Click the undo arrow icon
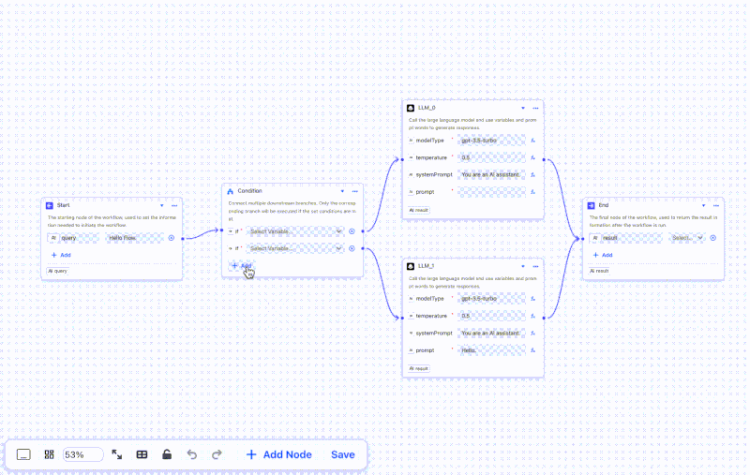 [192, 454]
